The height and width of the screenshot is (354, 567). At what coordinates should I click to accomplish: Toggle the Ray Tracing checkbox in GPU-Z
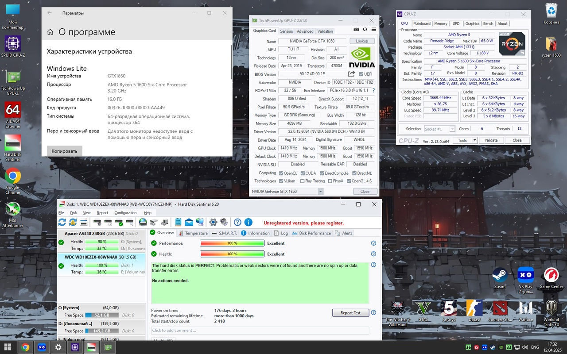[x=303, y=181]
